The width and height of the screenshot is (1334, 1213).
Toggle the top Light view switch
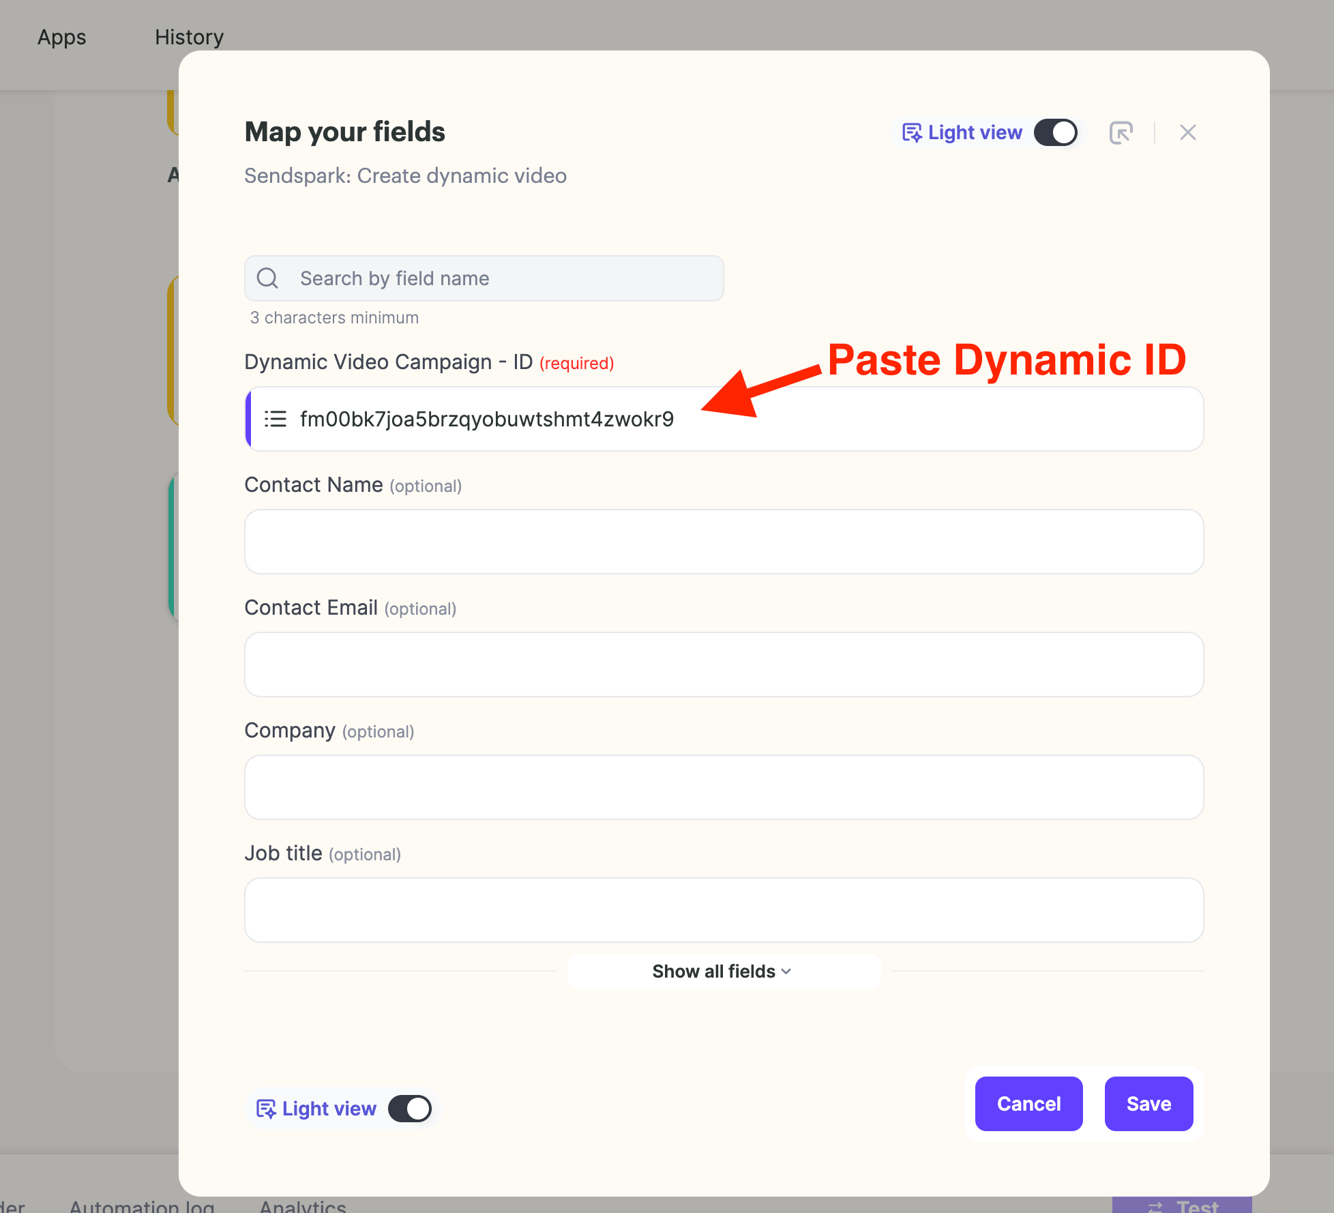coord(1055,132)
